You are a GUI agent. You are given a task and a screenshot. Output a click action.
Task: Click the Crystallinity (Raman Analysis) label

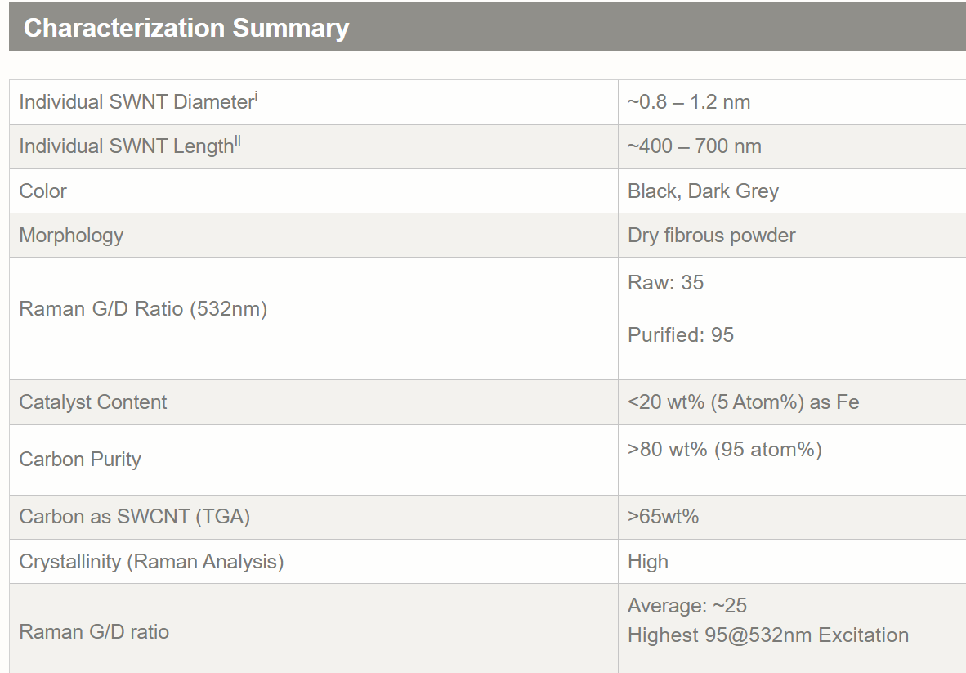tap(151, 561)
